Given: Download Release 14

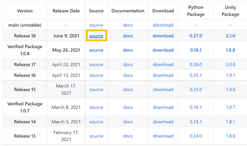Looking at the screenshot, I should click(163, 122).
